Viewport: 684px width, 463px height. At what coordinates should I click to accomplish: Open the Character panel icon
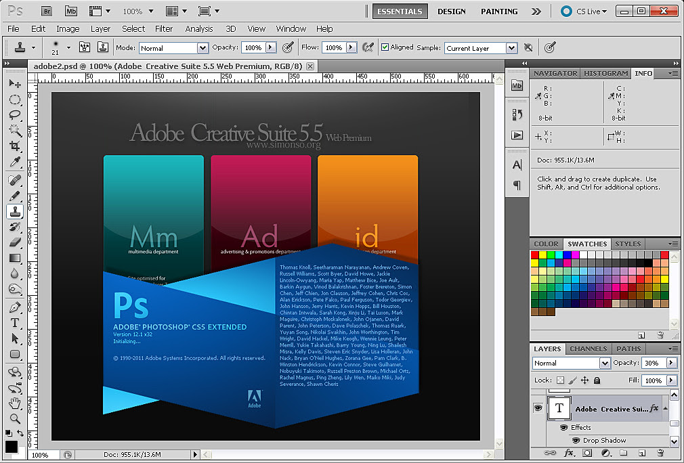click(517, 164)
